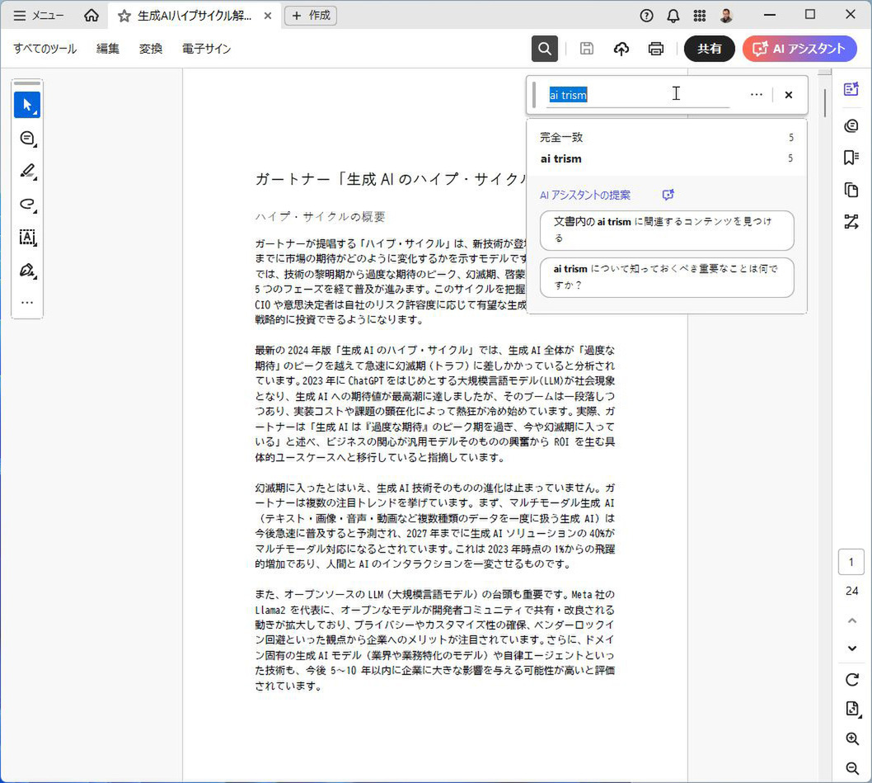Upload file with the cloud icon
The width and height of the screenshot is (872, 783).
click(x=621, y=49)
